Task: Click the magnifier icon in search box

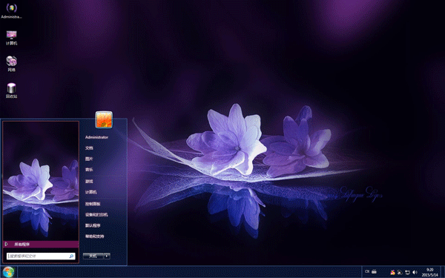Action: (x=71, y=257)
